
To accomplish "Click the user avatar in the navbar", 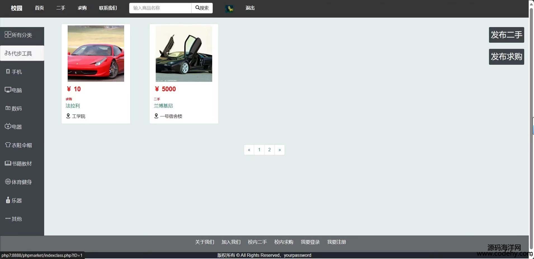I will (x=229, y=9).
